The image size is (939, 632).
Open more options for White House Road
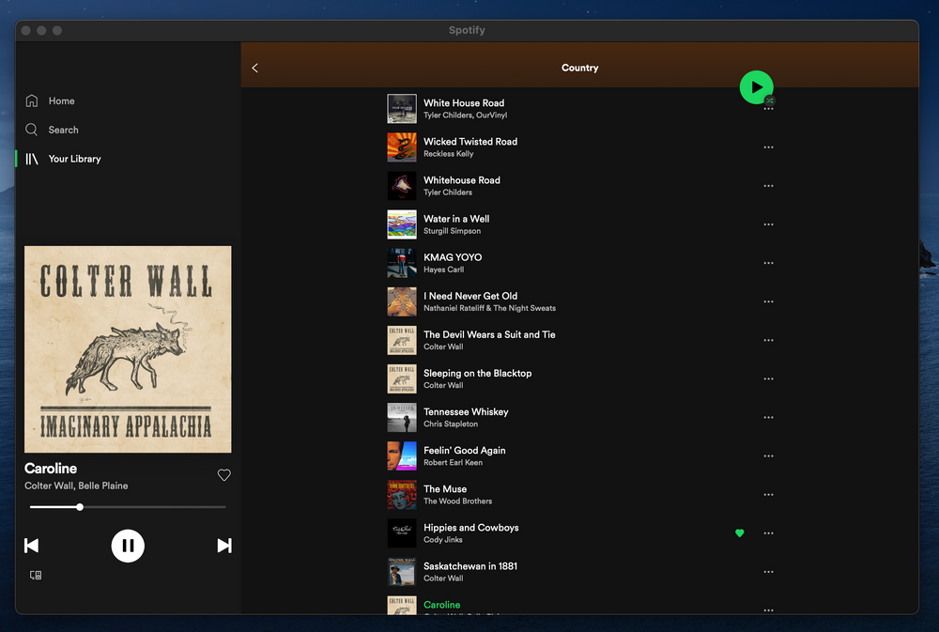768,109
